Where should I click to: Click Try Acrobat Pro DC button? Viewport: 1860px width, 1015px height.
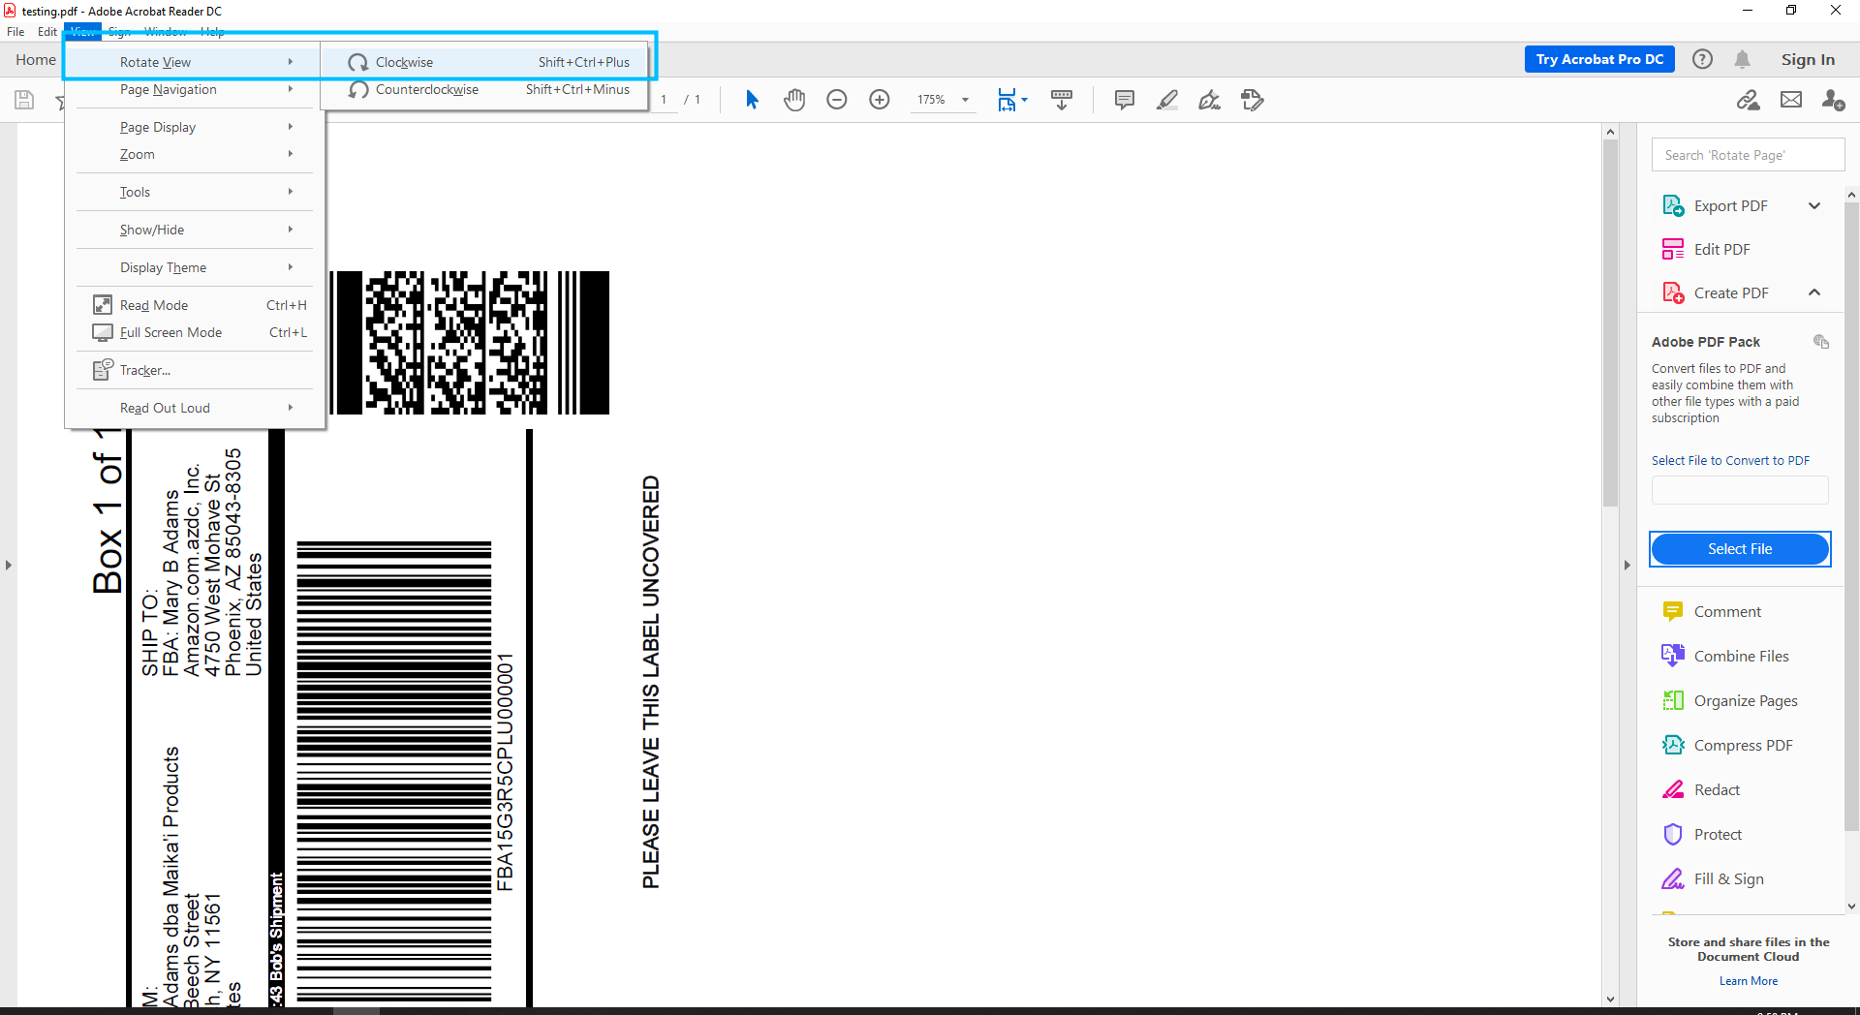click(x=1599, y=59)
